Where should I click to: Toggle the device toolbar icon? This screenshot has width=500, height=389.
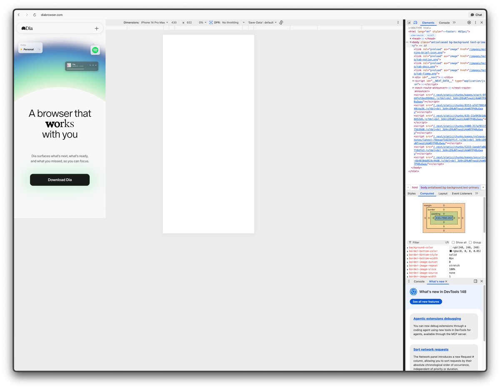coord(415,23)
